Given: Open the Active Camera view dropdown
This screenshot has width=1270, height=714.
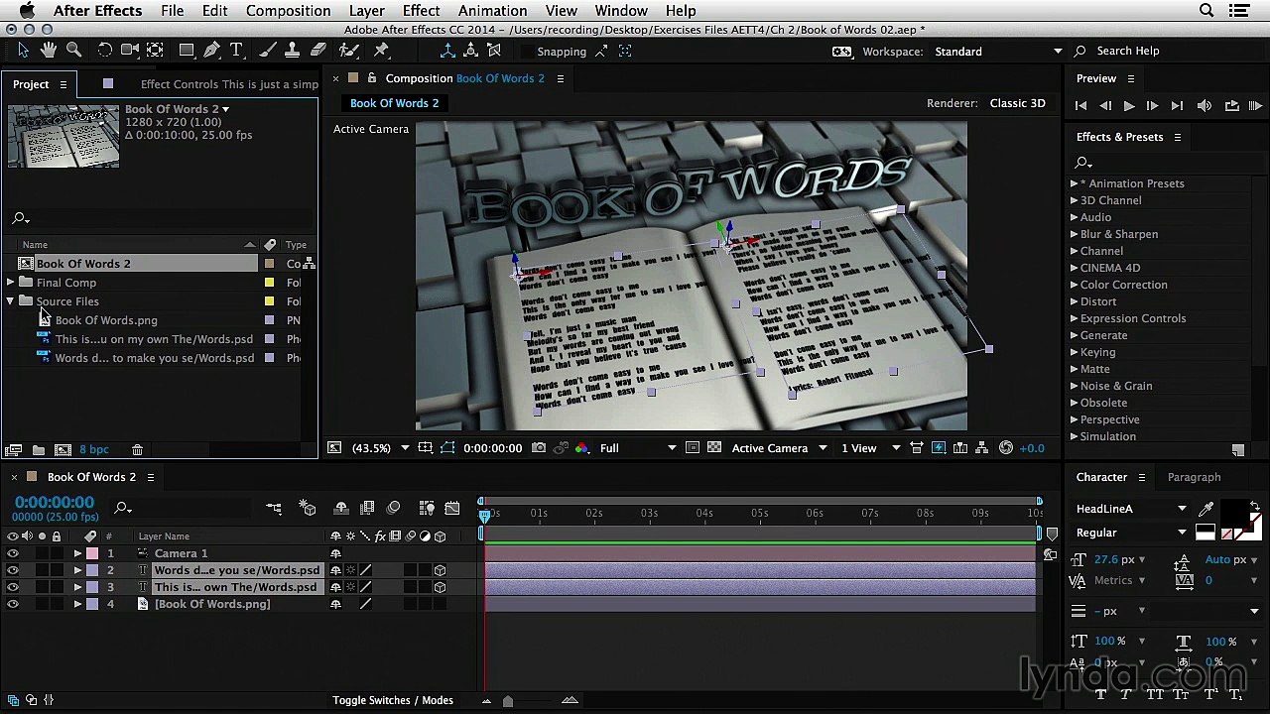Looking at the screenshot, I should (x=779, y=448).
